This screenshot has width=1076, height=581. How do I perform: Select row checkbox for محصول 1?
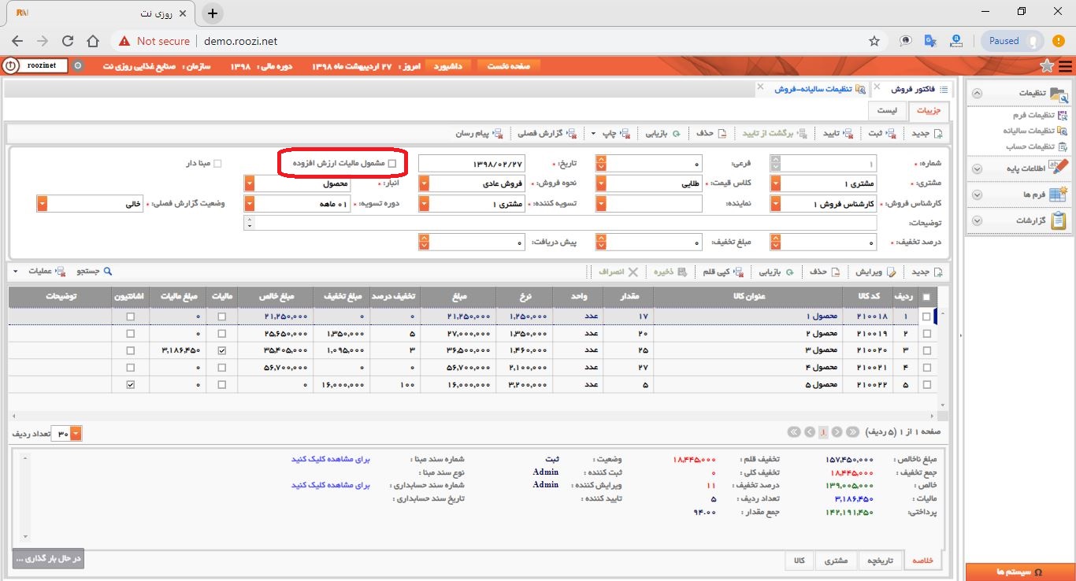coord(926,316)
